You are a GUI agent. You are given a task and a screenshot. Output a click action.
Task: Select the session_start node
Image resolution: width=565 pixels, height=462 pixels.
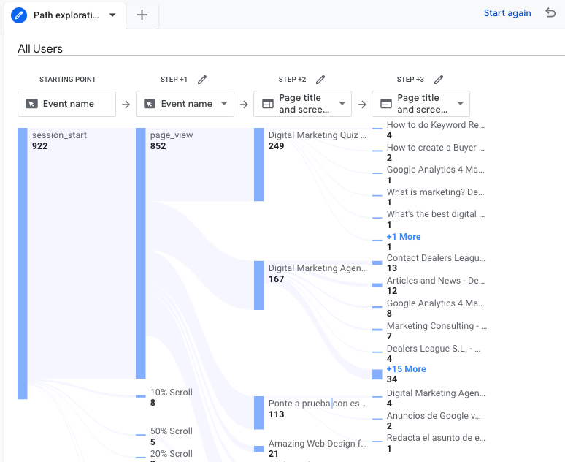pyautogui.click(x=23, y=263)
